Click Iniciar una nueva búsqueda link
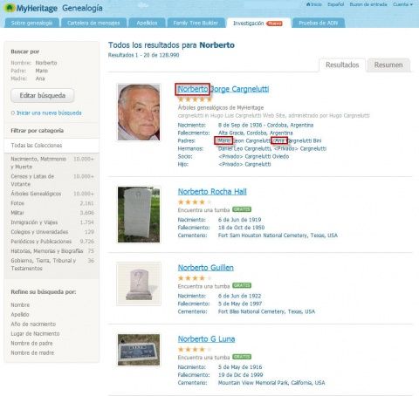Screen dimensions: 419x396 [49, 113]
